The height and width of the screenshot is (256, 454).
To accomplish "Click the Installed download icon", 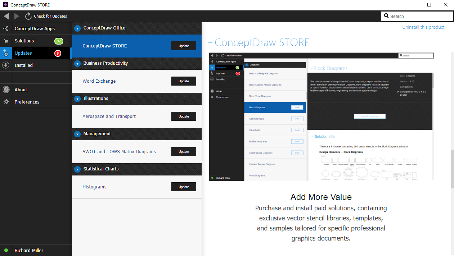I will click(x=6, y=65).
